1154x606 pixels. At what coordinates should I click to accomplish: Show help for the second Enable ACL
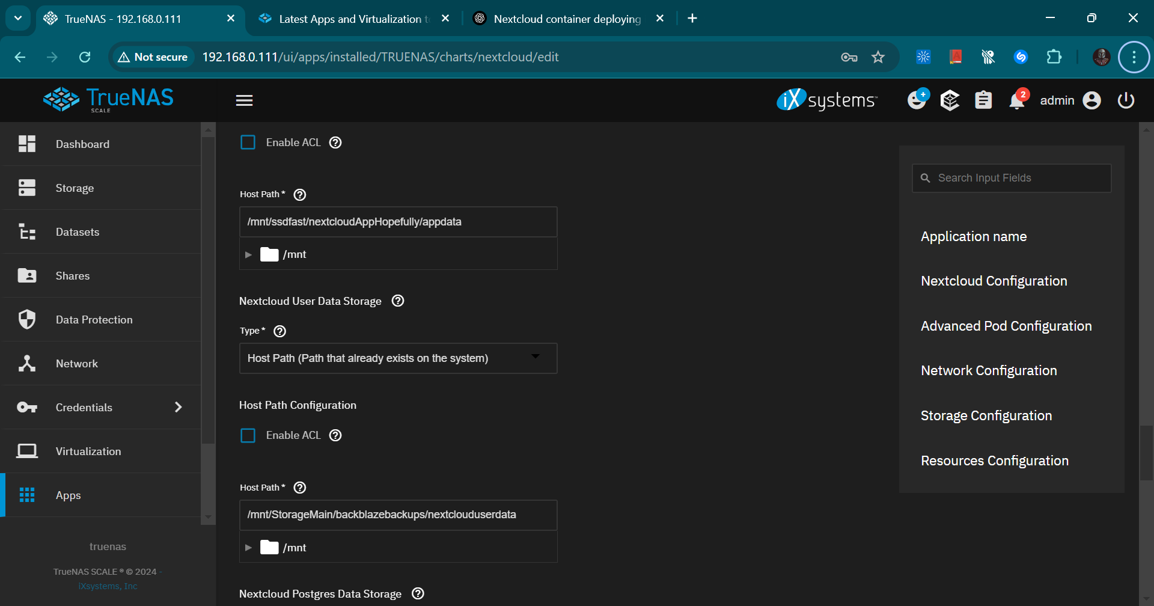coord(335,435)
